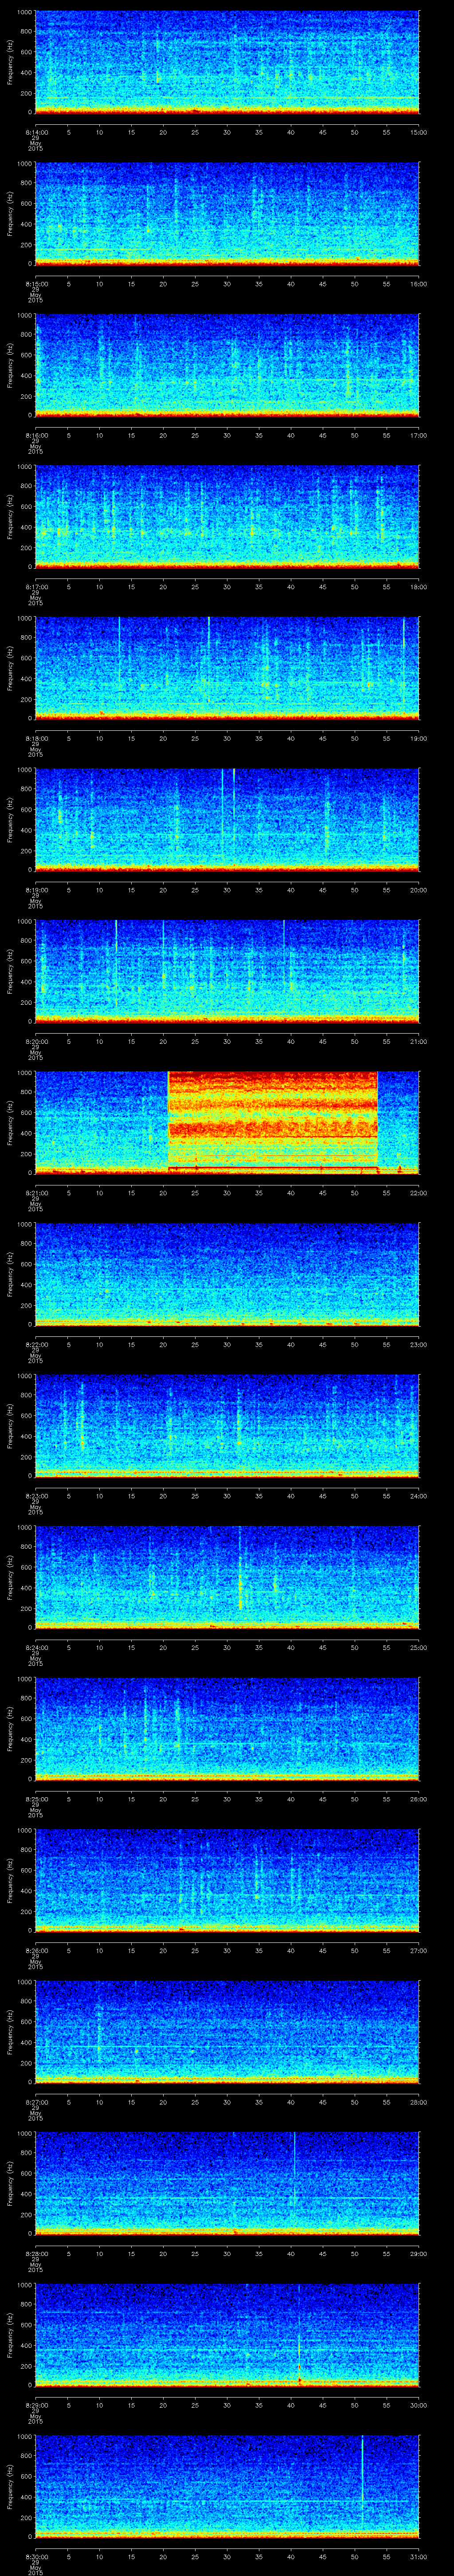Click the 31:00 end-of-axis time label
Screen dimensions: 454x2576
[x=419, y=2556]
